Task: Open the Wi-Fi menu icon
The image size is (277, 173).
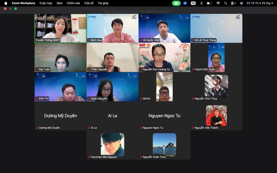Action: coord(218,3)
